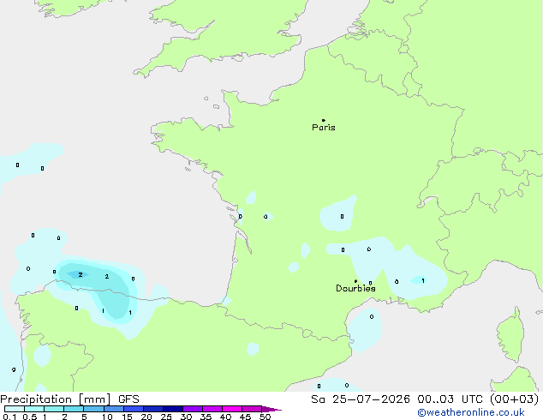Click the legend value label '25'

(166, 417)
